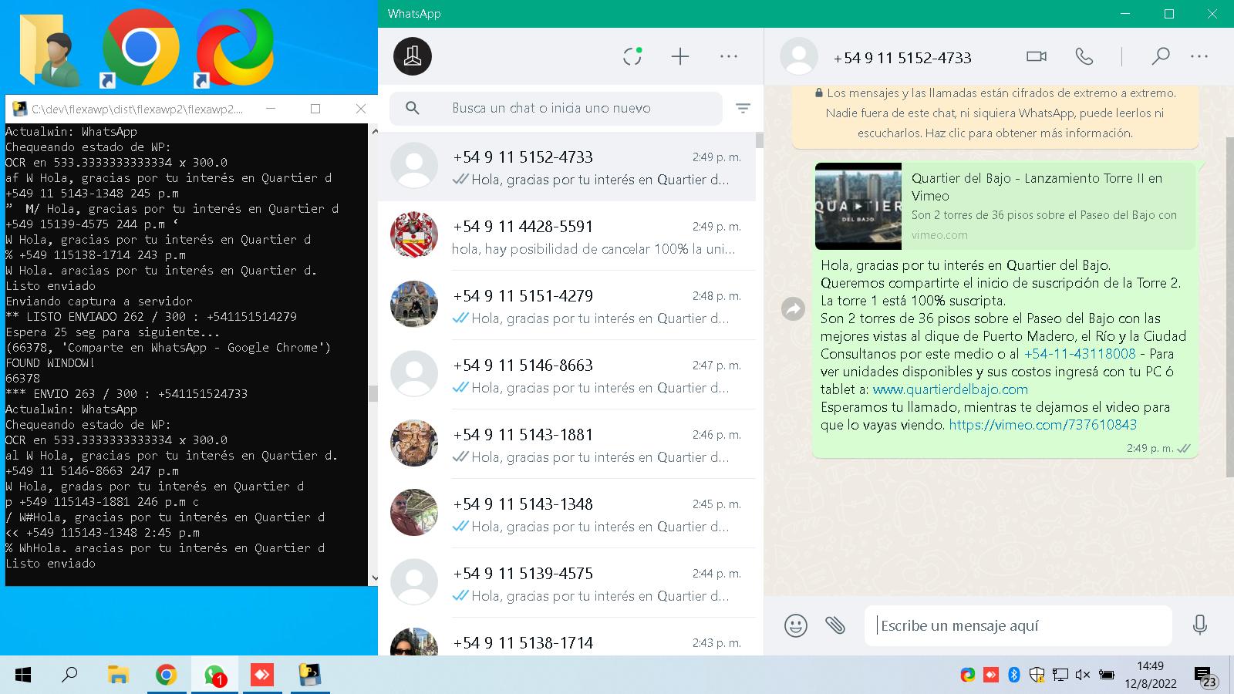
Task: Click the console window scrollbar thumb
Action: pyautogui.click(x=373, y=393)
